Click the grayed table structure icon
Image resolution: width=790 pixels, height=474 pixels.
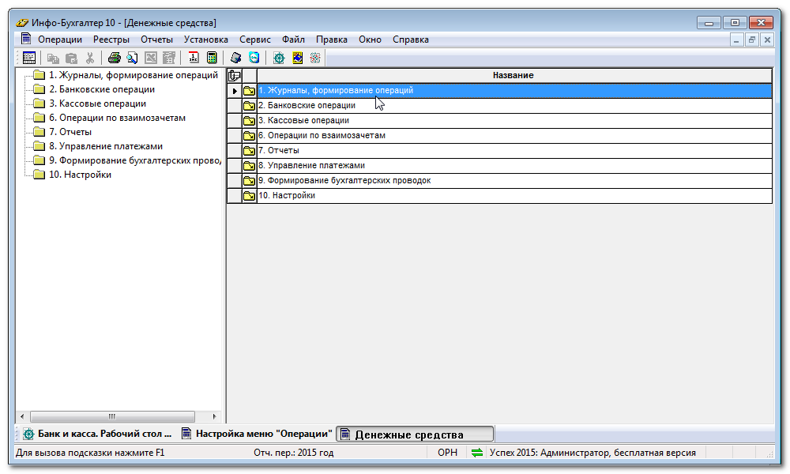point(169,58)
